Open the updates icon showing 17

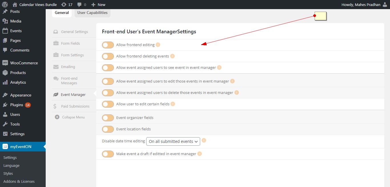click(64, 5)
